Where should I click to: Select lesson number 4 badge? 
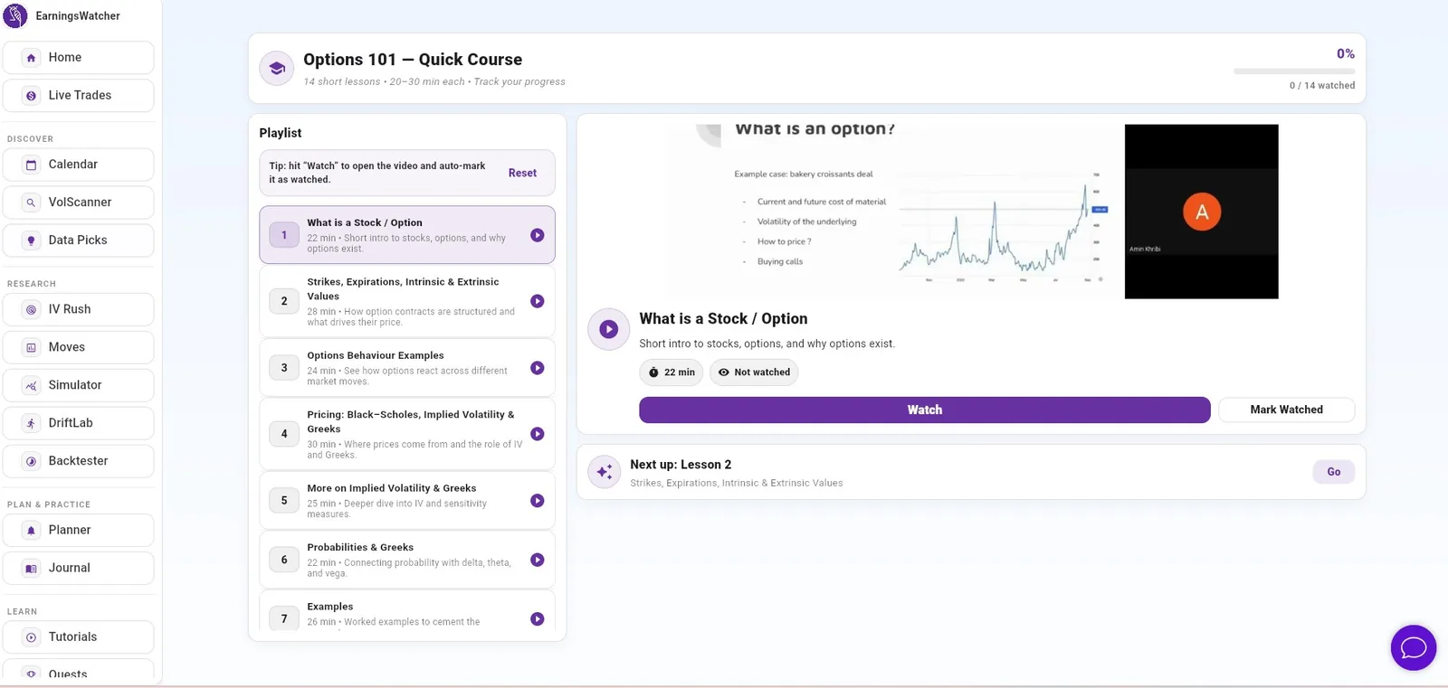[284, 434]
